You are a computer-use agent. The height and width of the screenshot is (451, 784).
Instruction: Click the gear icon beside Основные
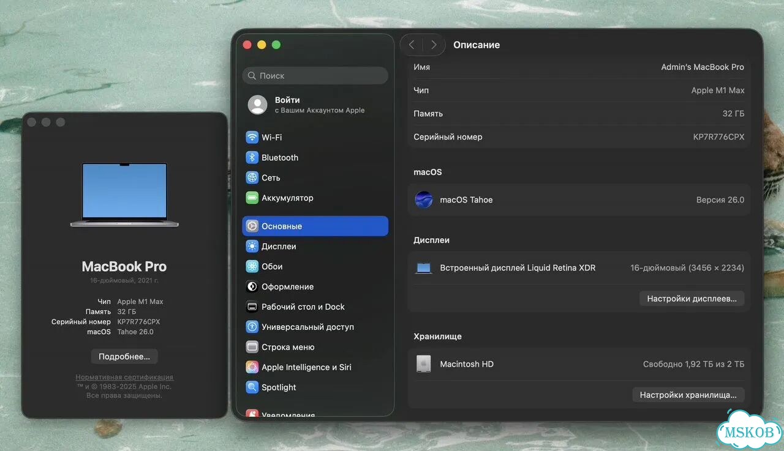click(x=252, y=226)
